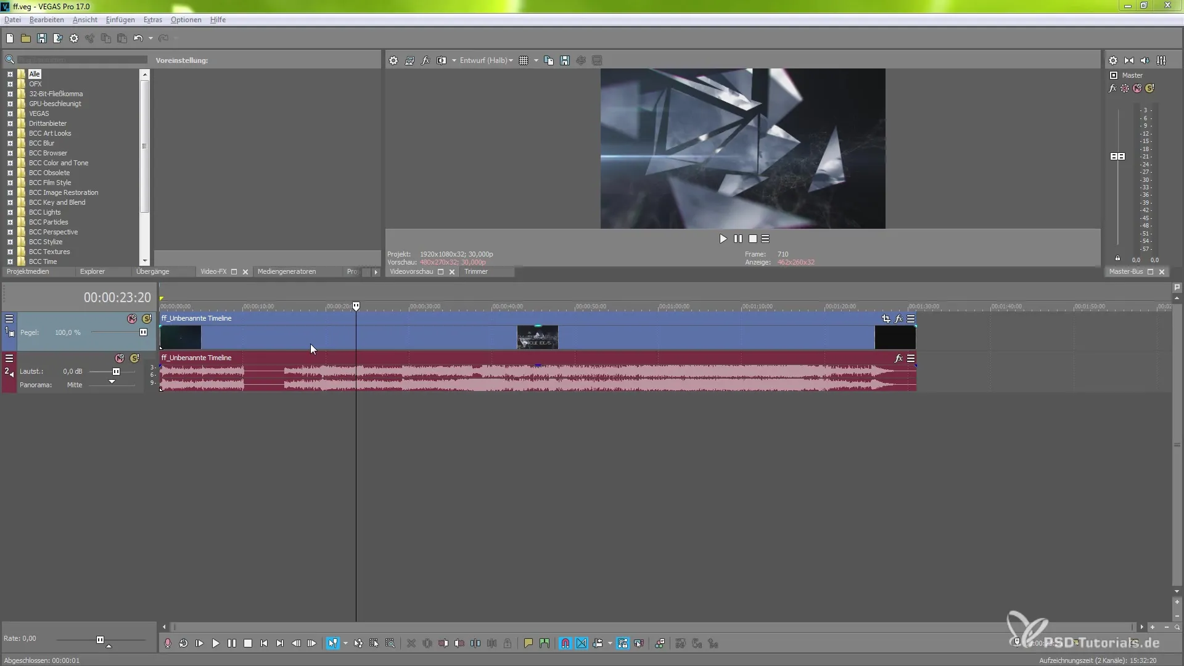Open project properties gear in main toolbar
This screenshot has height=666, width=1184.
[74, 38]
